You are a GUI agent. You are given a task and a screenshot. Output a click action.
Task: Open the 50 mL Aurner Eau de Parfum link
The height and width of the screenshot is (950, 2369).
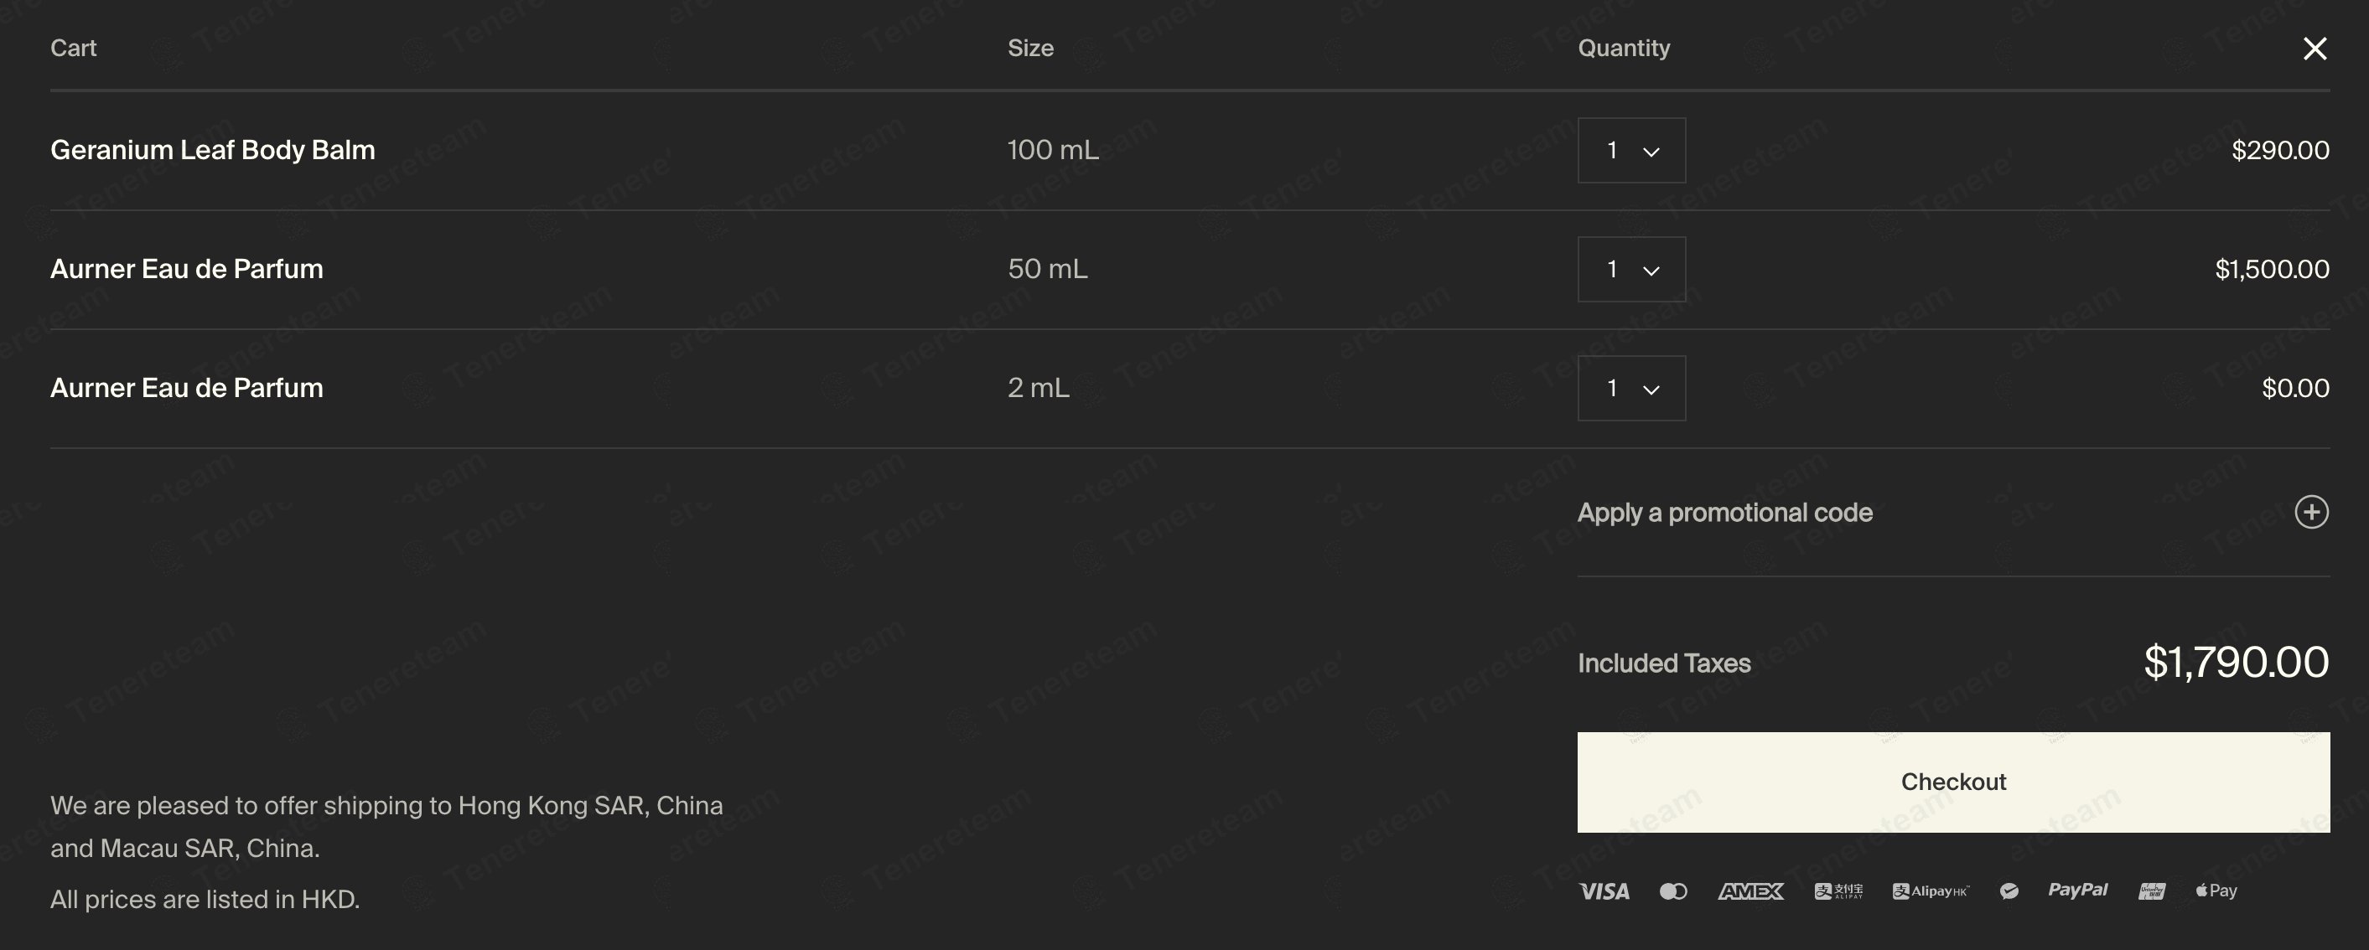187,269
